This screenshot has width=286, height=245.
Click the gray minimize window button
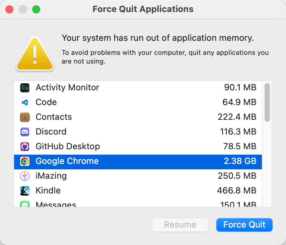23,9
